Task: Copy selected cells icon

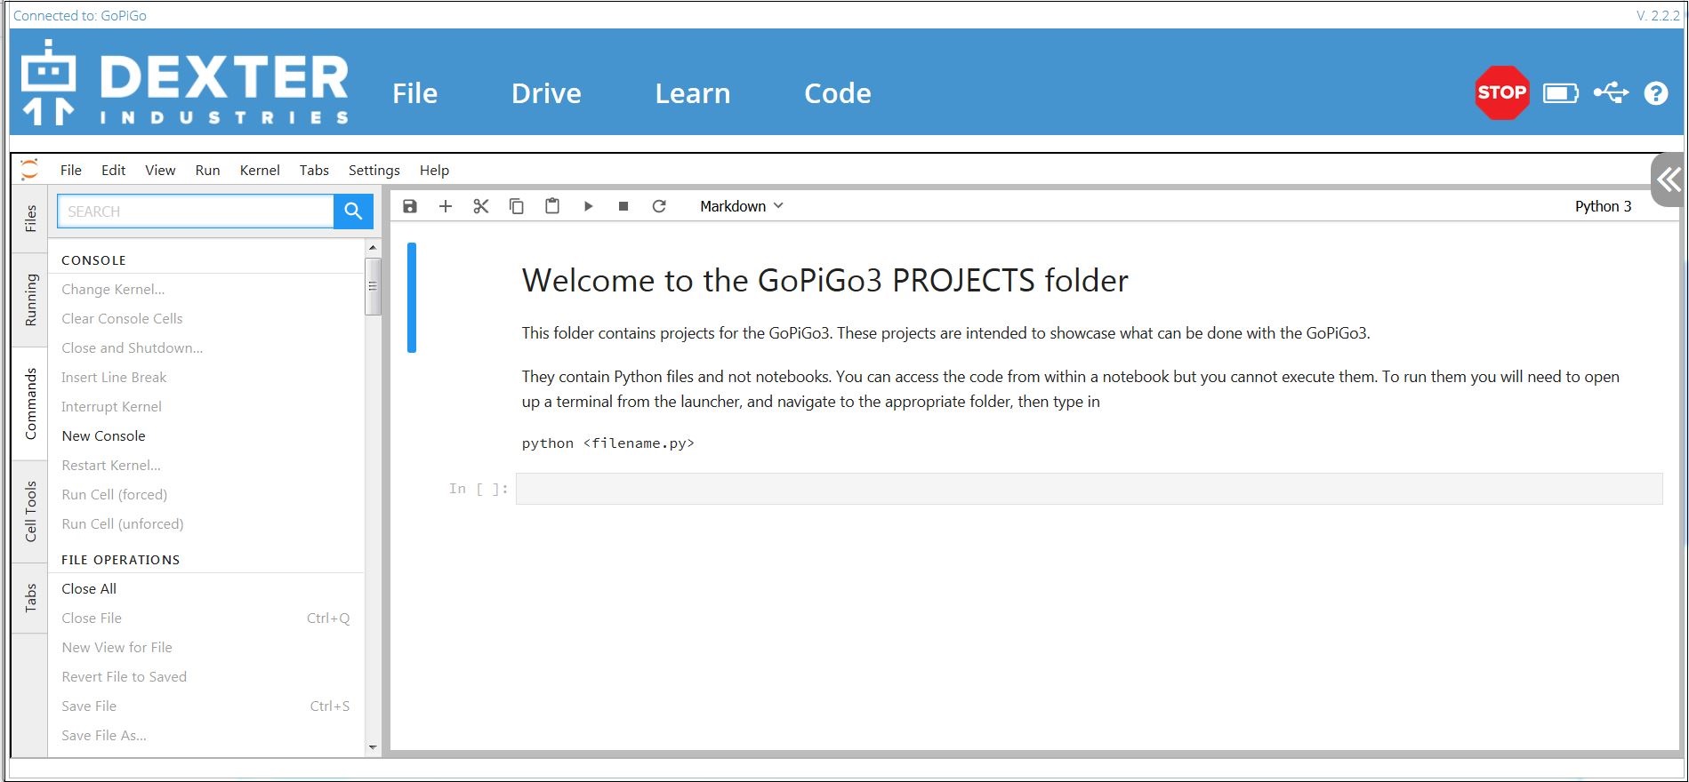Action: coord(517,206)
